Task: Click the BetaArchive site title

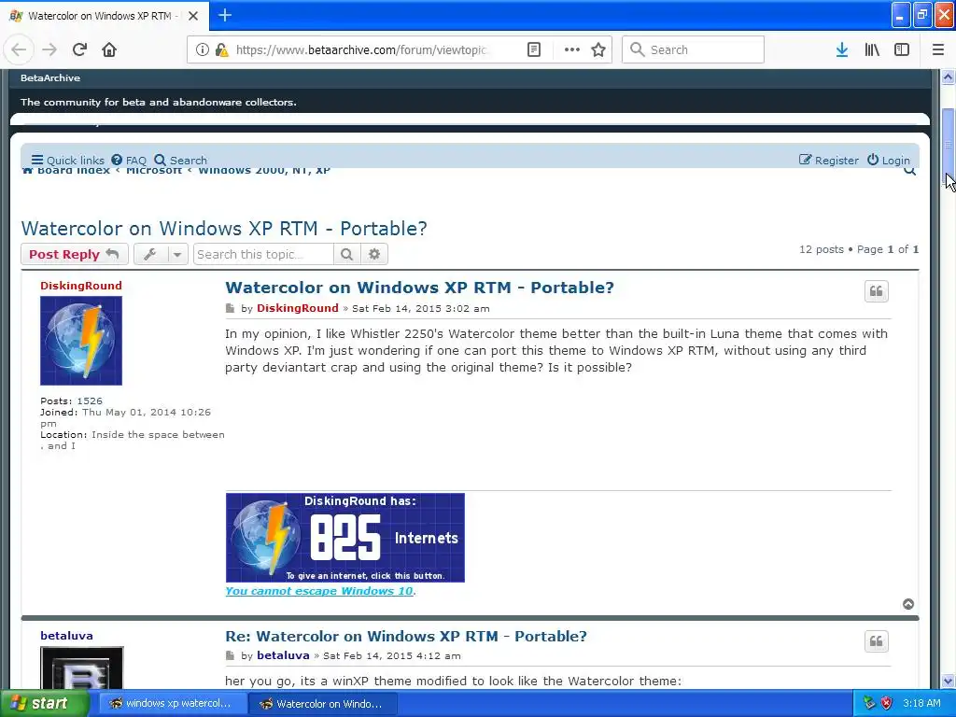Action: (x=50, y=78)
